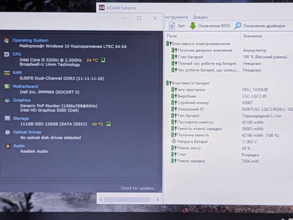Click the Напруга батареї voltage icon
The height and width of the screenshot is (220, 293).
(174, 141)
